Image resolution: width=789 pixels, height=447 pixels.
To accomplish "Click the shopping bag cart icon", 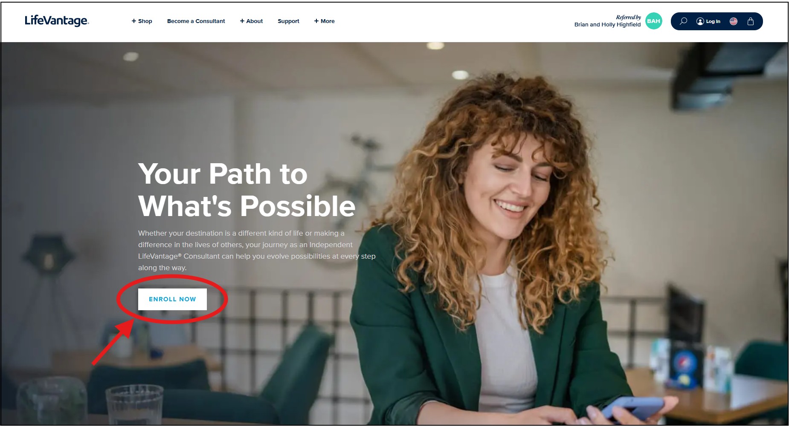I will pos(751,21).
